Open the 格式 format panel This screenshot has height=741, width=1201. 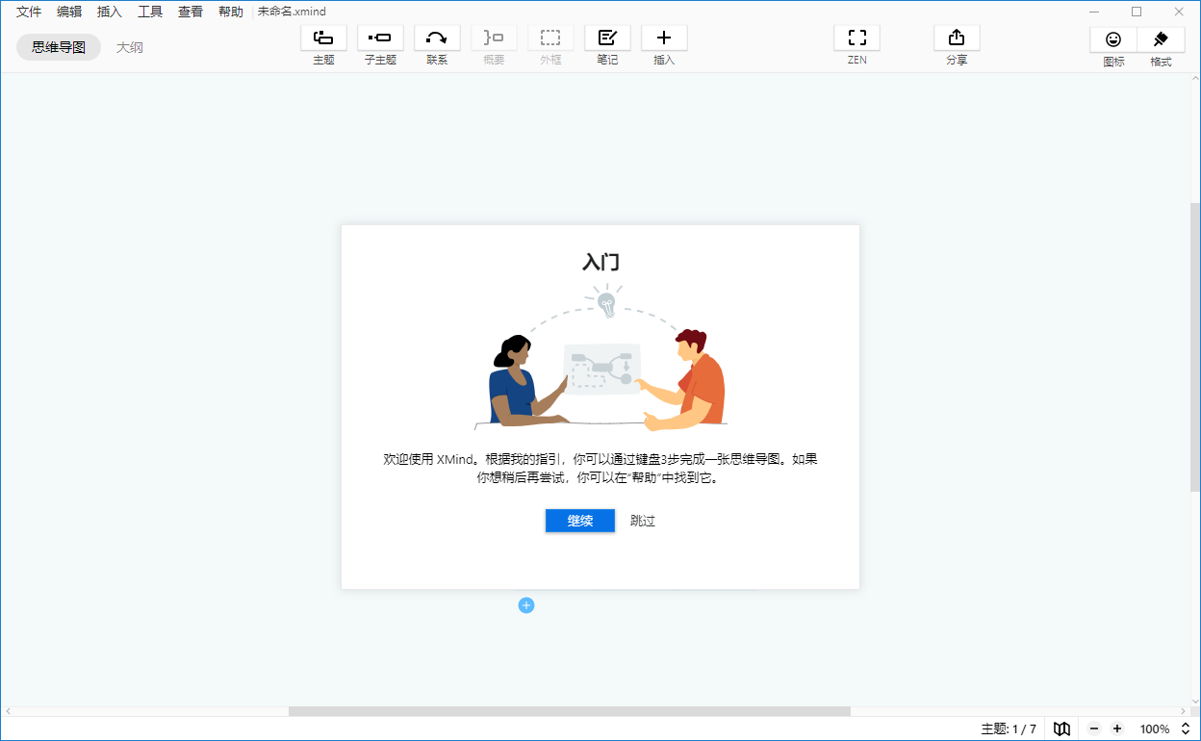click(1161, 39)
